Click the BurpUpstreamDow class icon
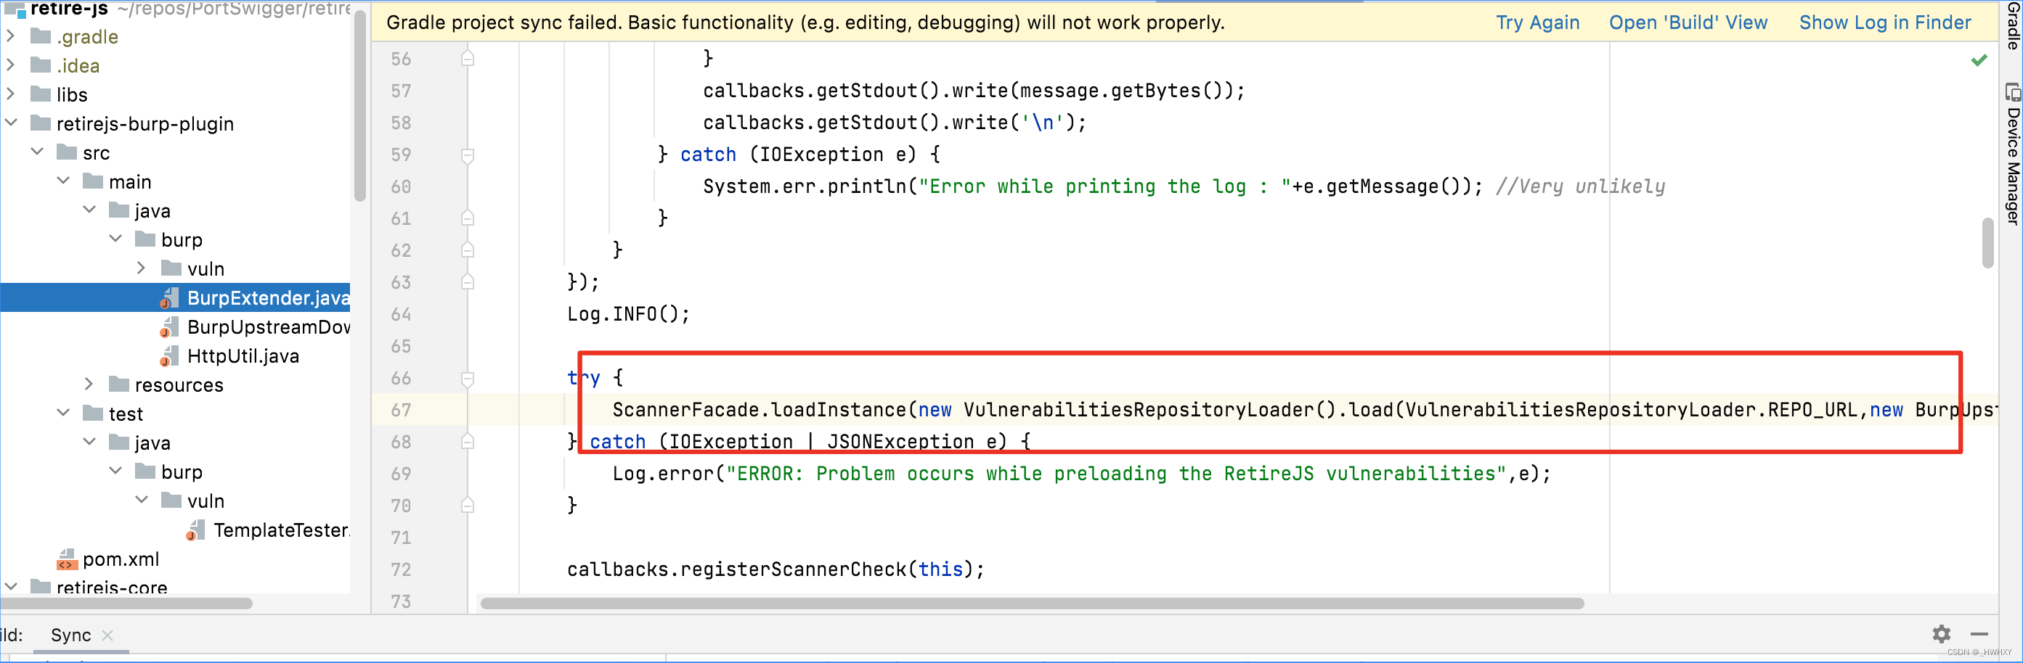 tap(170, 326)
